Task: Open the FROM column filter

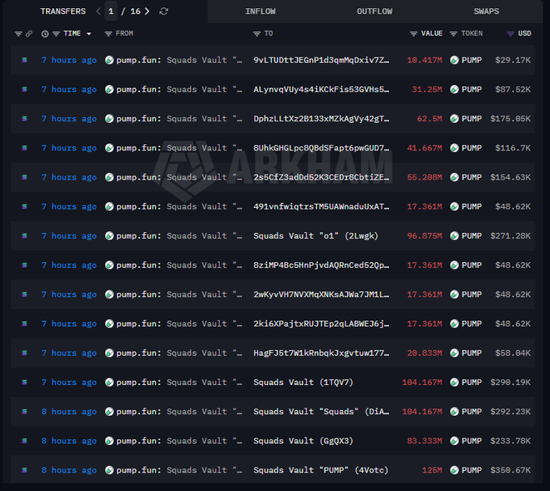Action: pyautogui.click(x=108, y=34)
